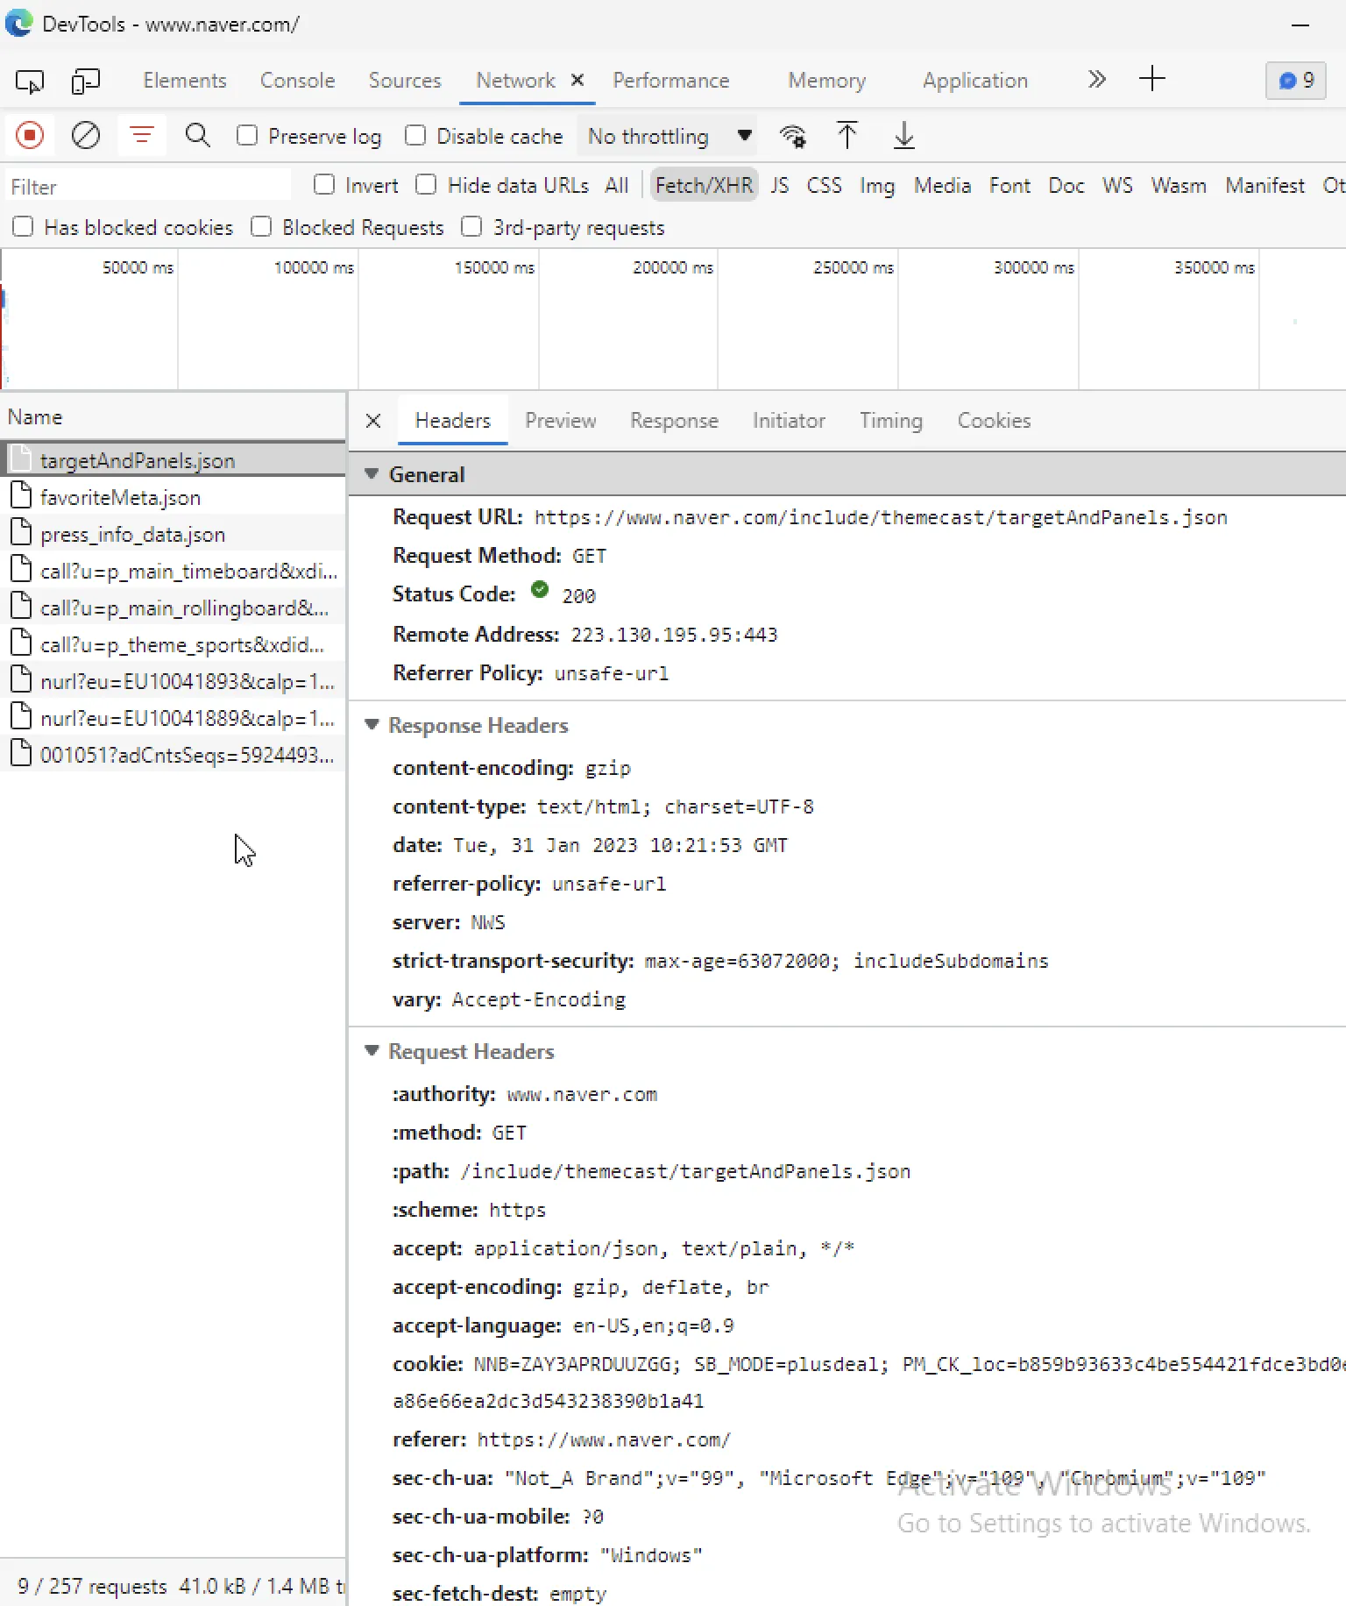This screenshot has width=1346, height=1606.
Task: Open the issues counter badge
Action: tap(1296, 81)
